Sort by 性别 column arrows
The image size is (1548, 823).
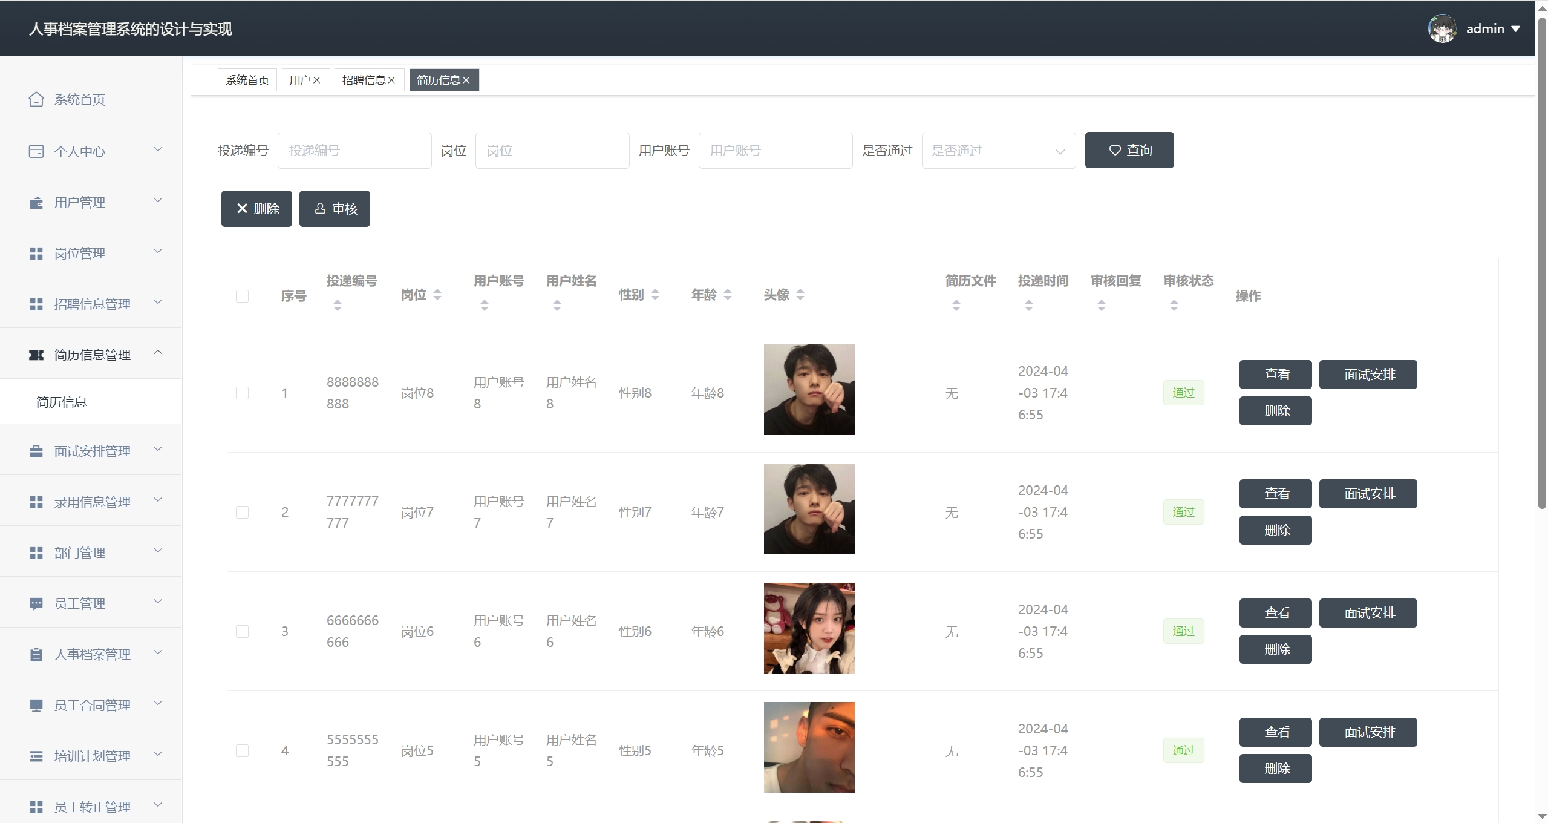click(x=655, y=295)
